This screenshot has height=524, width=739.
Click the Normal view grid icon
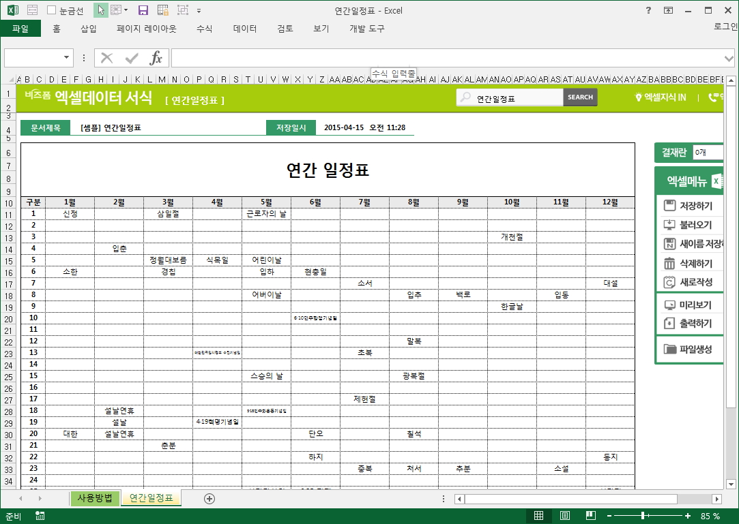point(538,516)
